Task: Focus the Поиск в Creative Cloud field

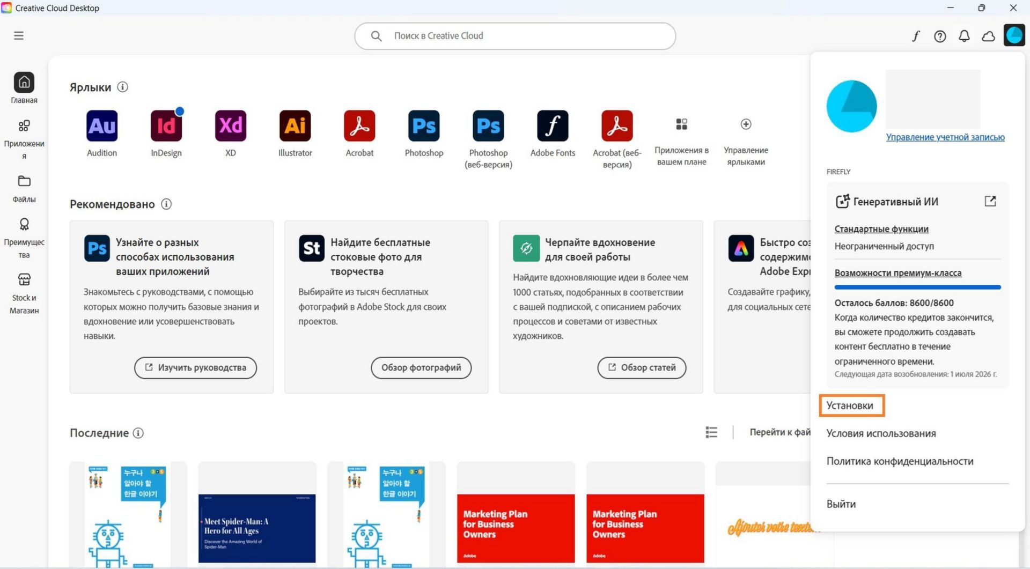Action: [x=515, y=36]
